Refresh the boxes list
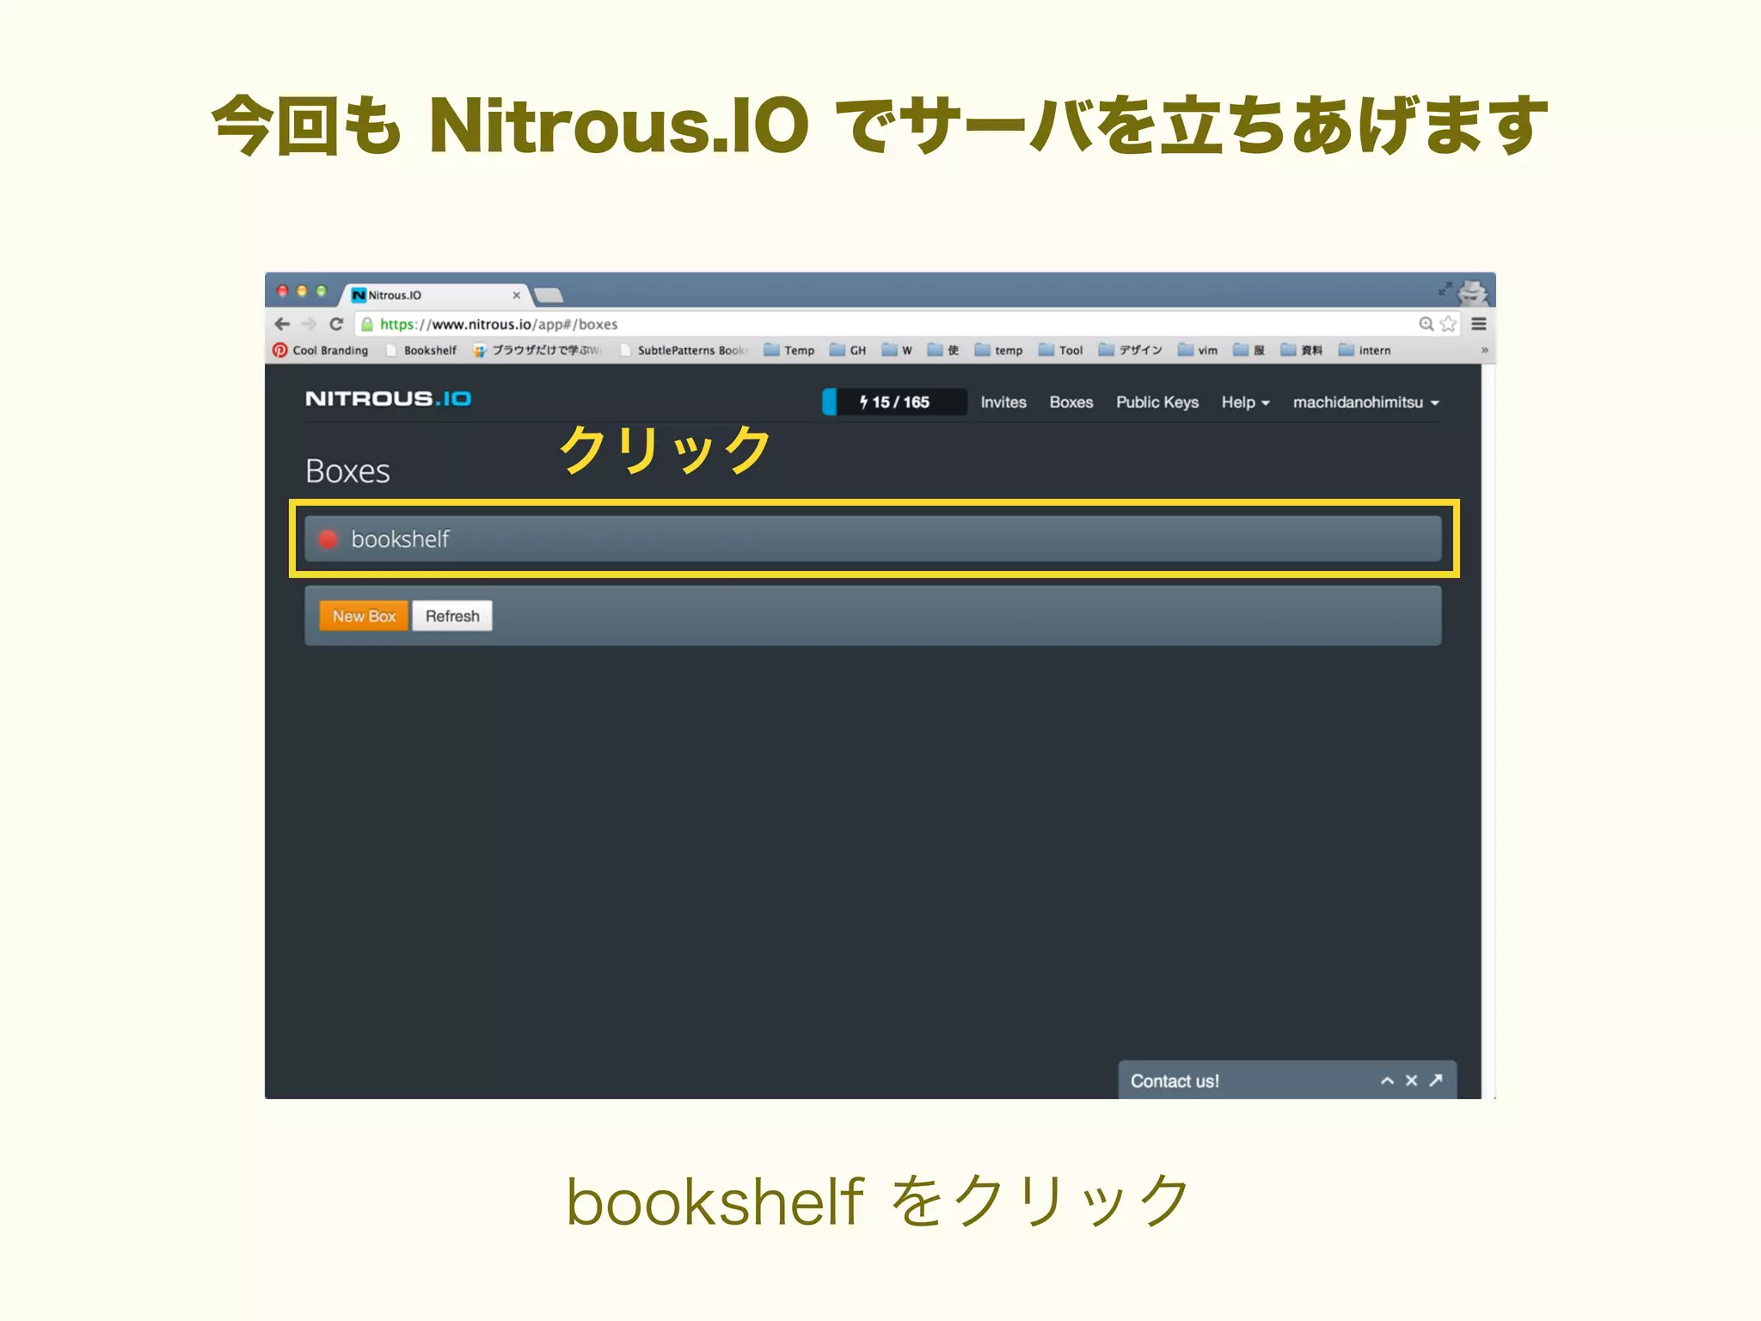 (x=452, y=616)
